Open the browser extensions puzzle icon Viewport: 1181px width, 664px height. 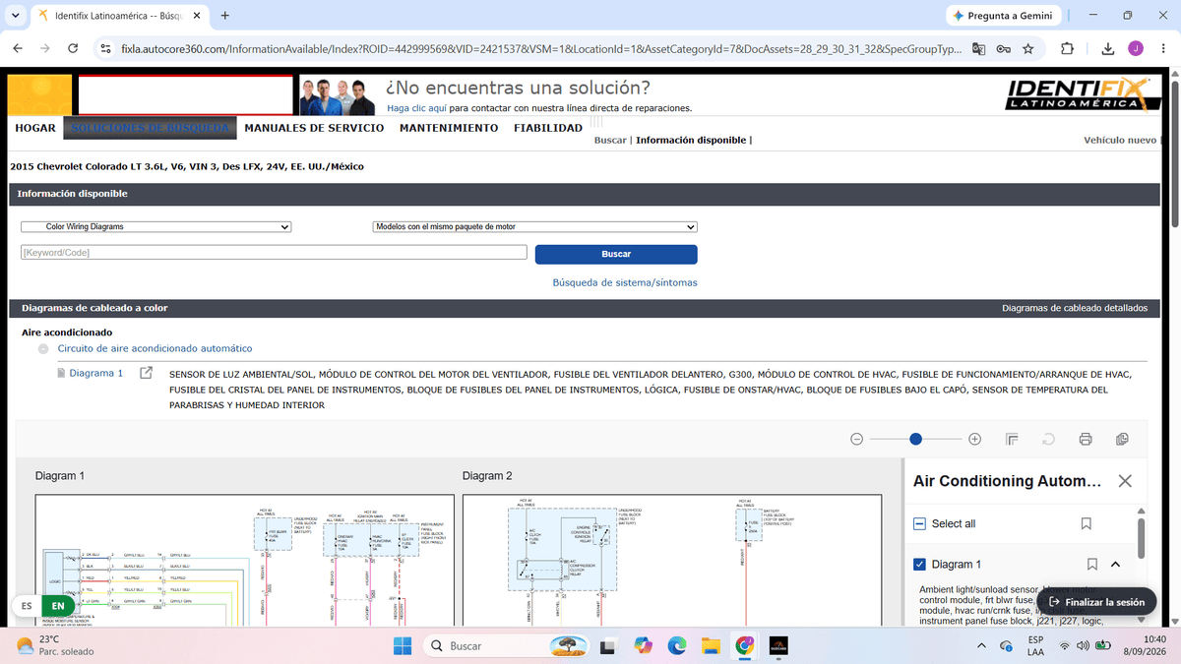tap(1068, 48)
